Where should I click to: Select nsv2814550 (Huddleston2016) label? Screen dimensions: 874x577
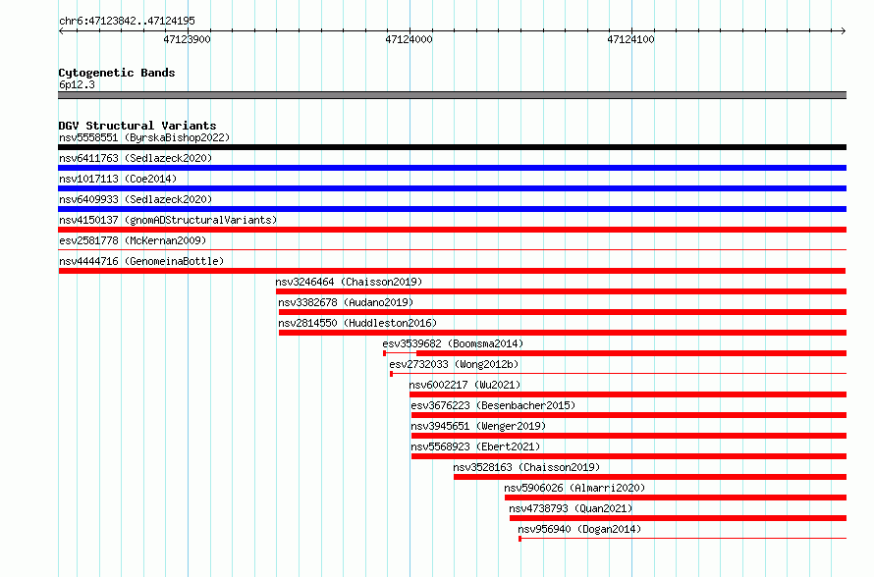pos(357,323)
